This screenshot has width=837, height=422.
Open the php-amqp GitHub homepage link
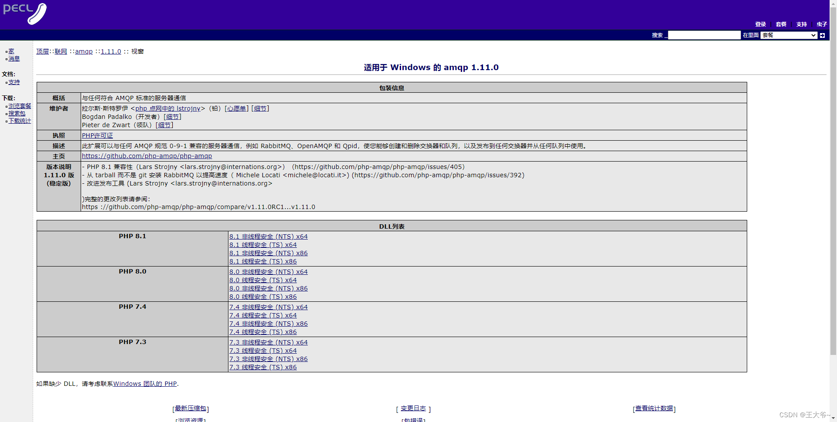click(146, 155)
